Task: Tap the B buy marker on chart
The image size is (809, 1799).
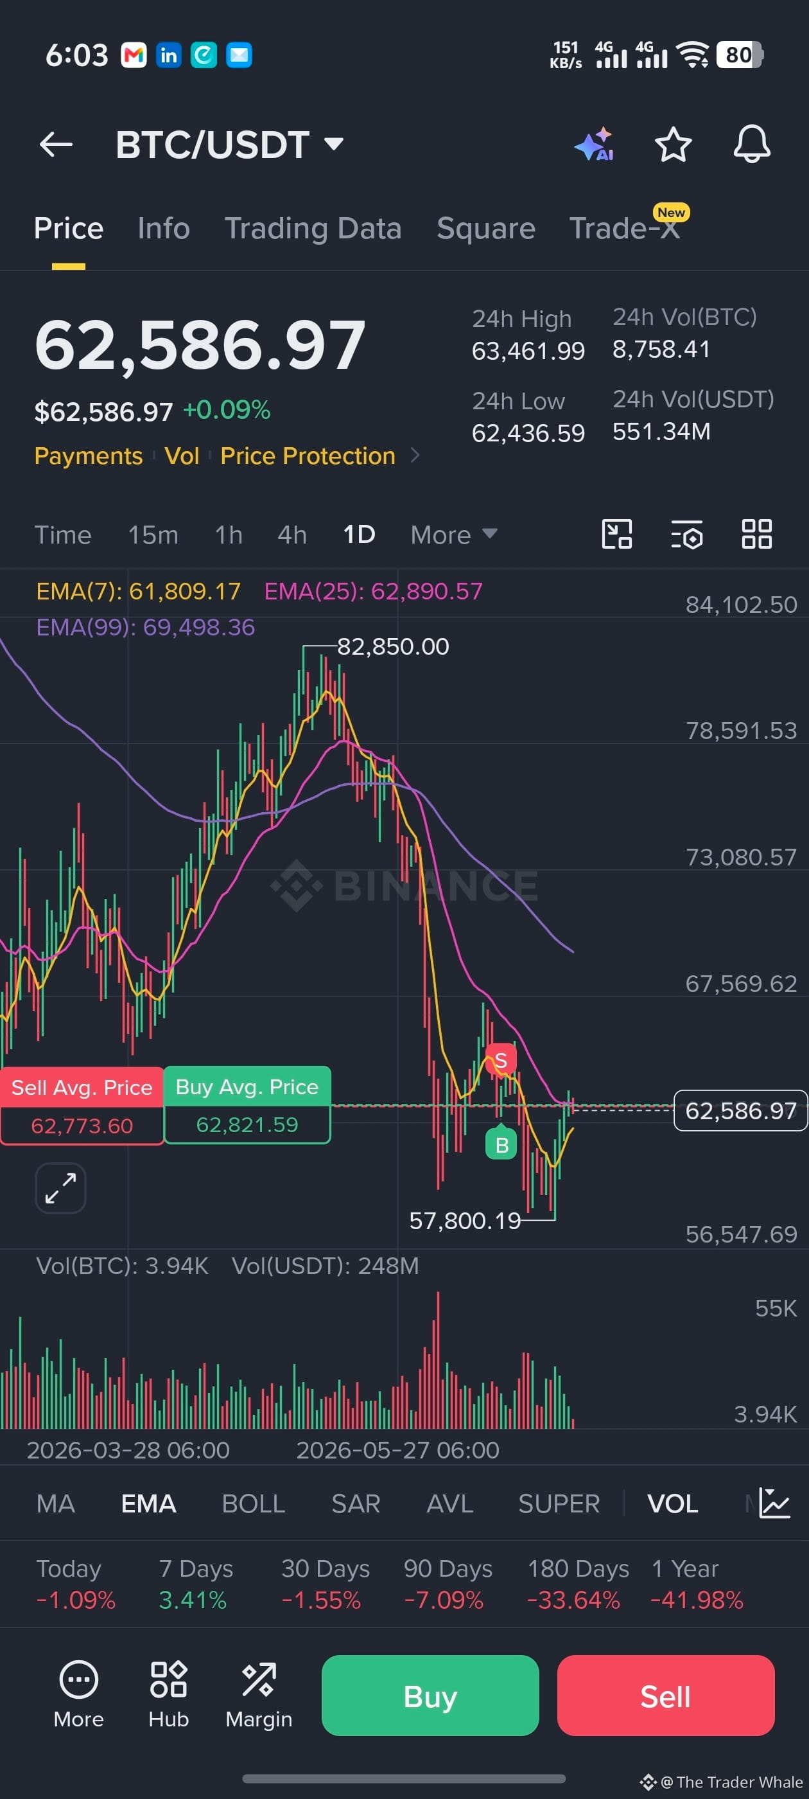Action: pos(501,1143)
